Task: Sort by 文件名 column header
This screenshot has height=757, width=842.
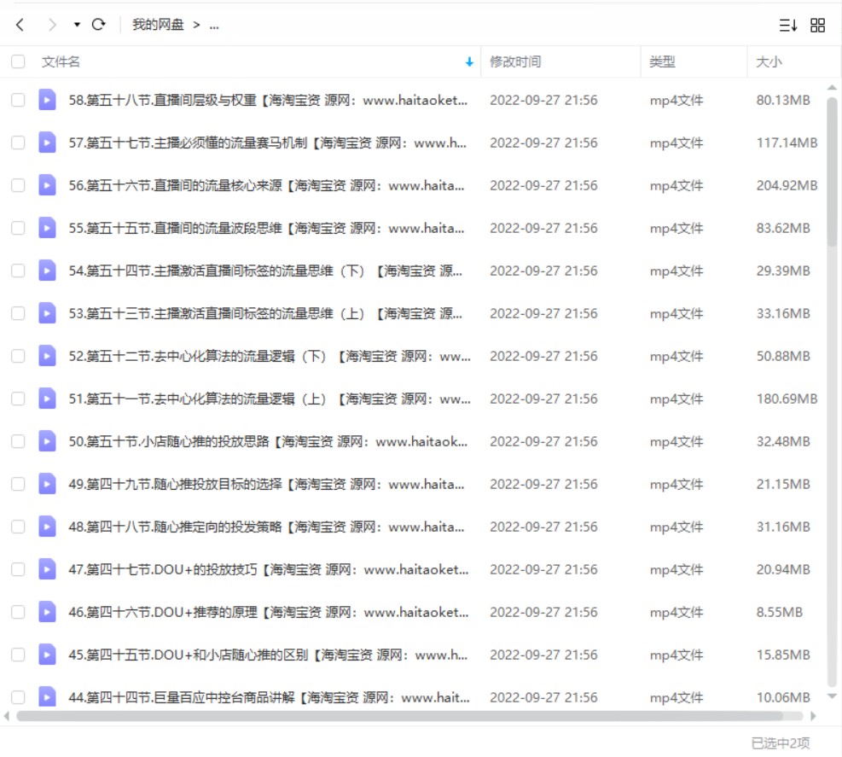Action: point(61,61)
